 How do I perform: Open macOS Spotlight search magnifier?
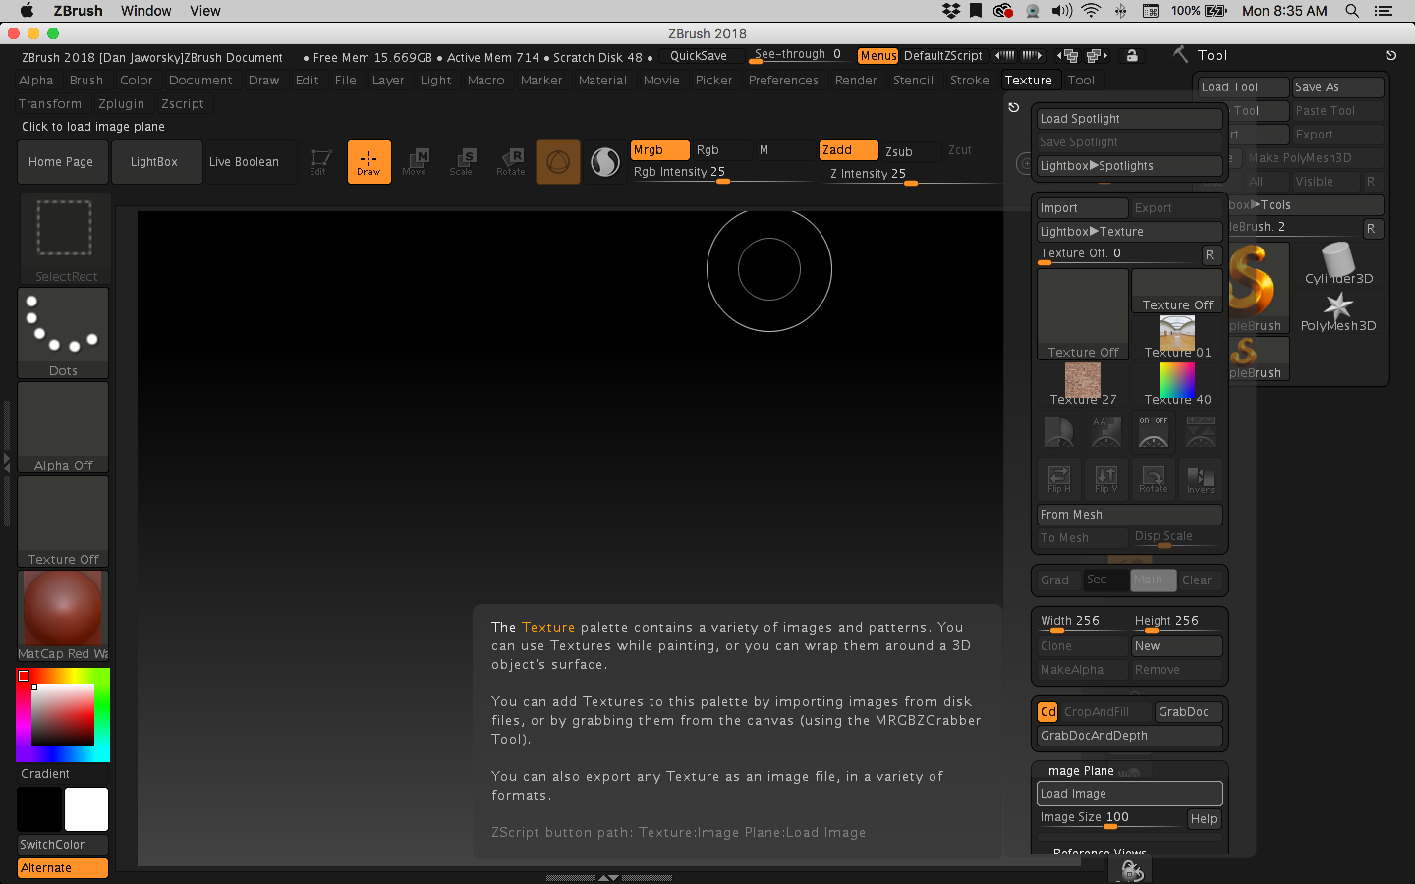(x=1351, y=10)
